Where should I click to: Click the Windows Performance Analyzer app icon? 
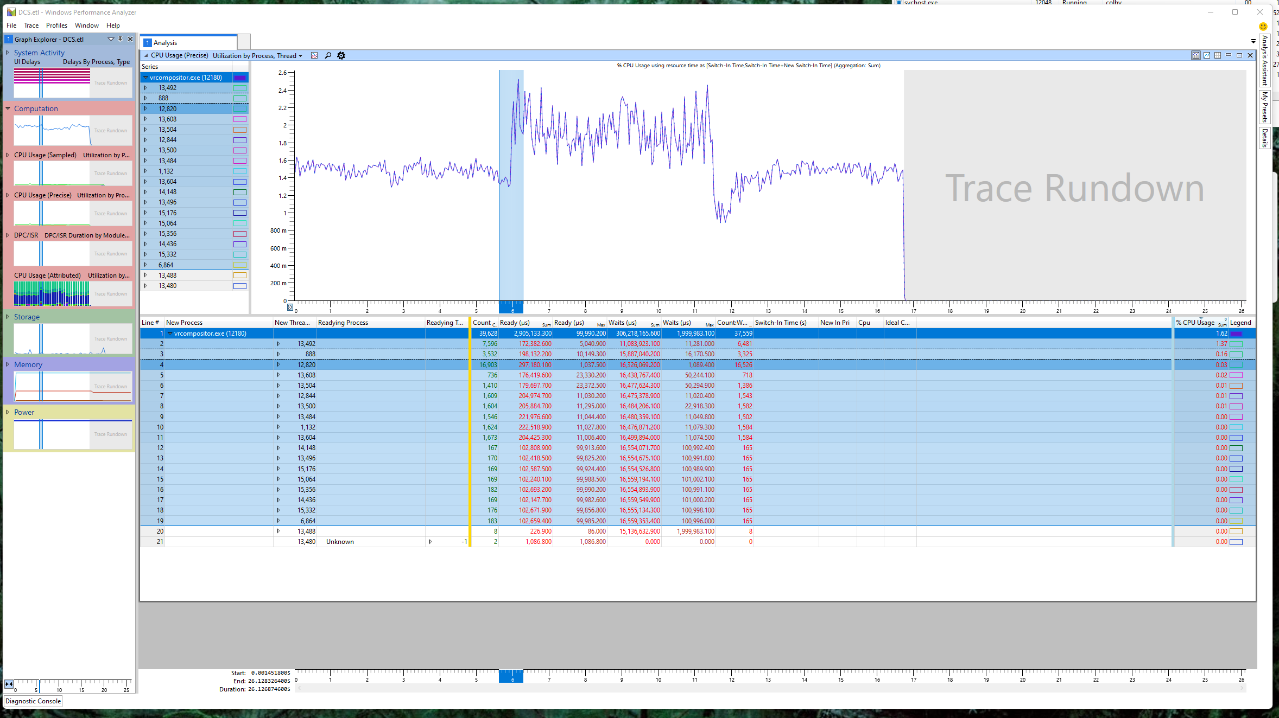point(11,12)
